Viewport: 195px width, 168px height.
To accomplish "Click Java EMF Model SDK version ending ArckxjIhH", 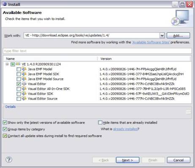I will click(141, 74).
